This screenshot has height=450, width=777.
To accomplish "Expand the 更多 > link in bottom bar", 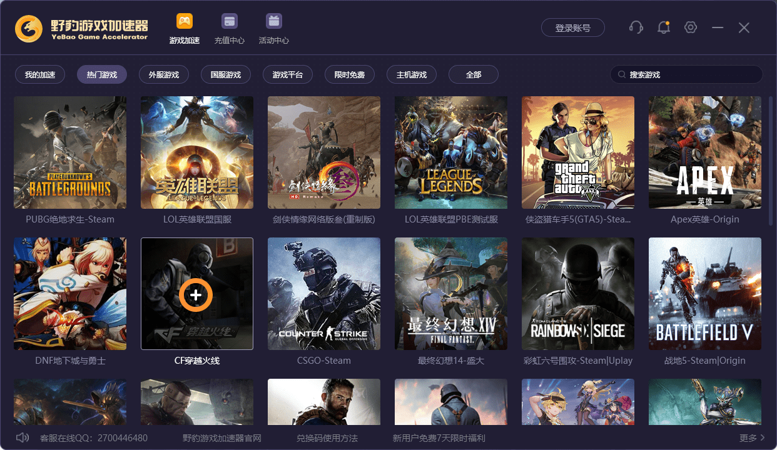I will point(752,438).
